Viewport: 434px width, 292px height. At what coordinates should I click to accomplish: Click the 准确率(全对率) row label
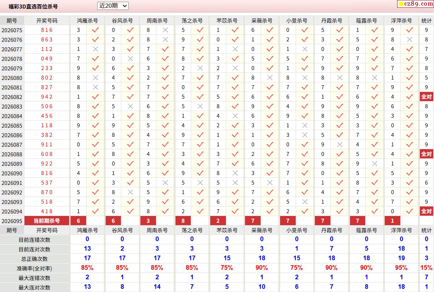point(34,268)
